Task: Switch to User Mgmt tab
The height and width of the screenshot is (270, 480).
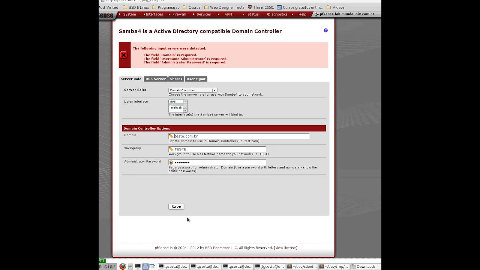Action: [x=196, y=79]
